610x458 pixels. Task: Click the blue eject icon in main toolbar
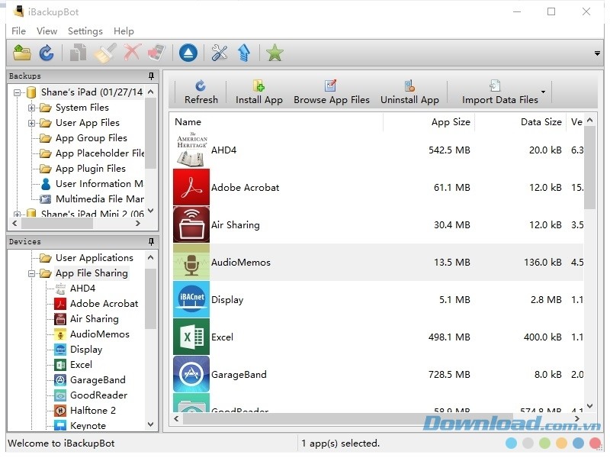coord(188,53)
